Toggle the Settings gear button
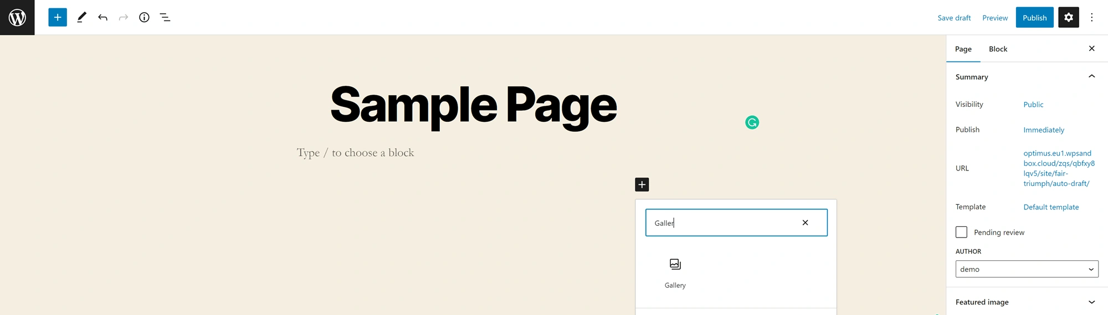 pos(1068,17)
